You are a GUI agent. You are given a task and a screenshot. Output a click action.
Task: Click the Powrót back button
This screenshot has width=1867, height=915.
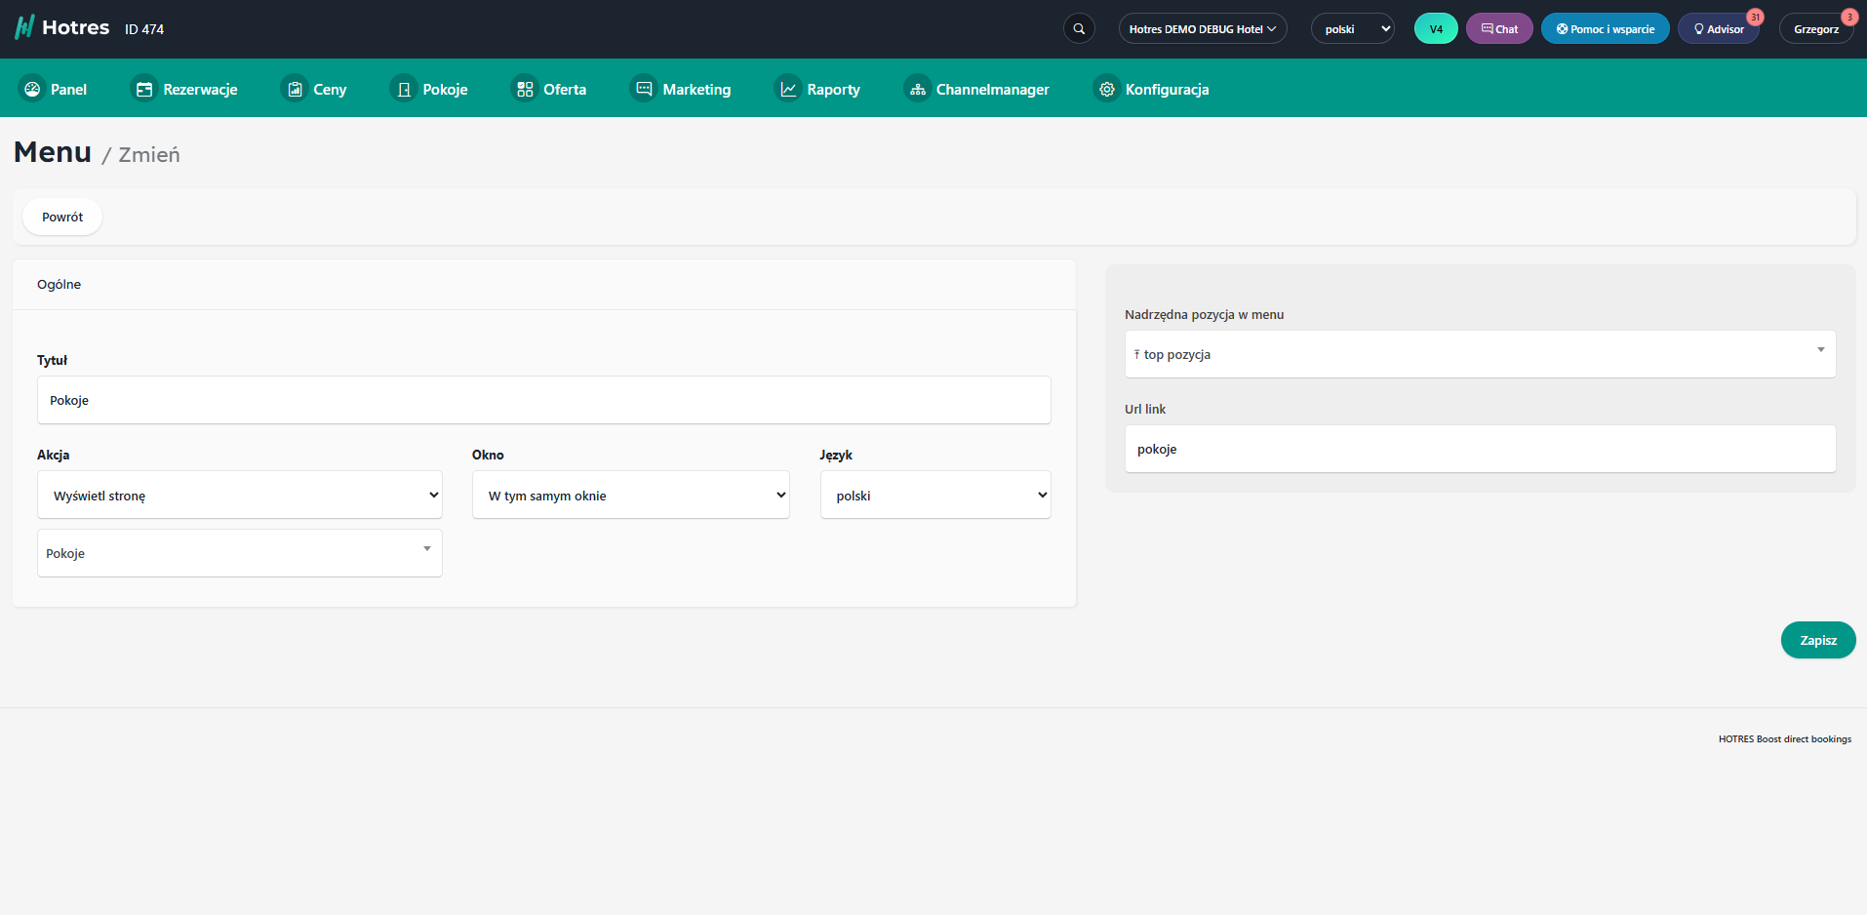pos(62,217)
